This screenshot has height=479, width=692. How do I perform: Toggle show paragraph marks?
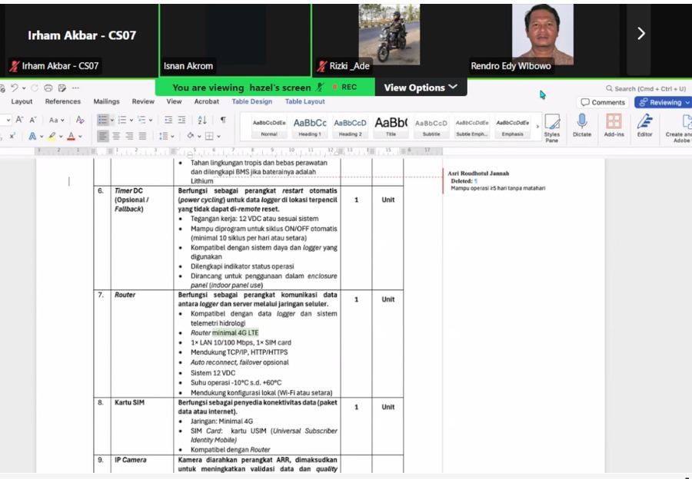[223, 120]
